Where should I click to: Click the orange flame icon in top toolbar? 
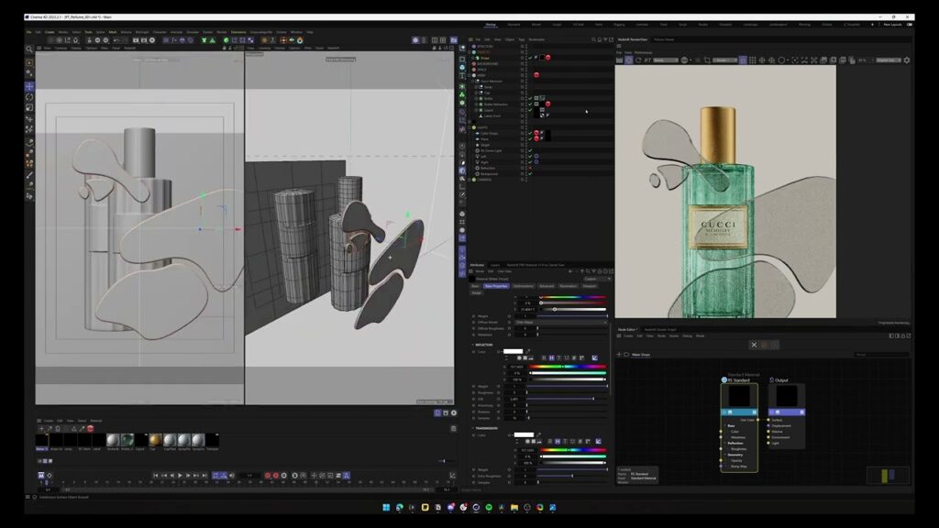[x=300, y=40]
